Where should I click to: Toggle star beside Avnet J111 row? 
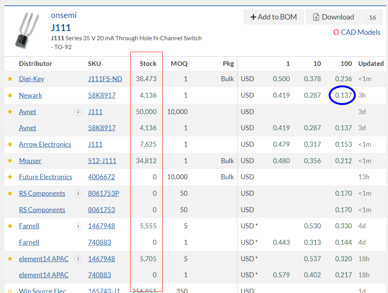[10, 111]
